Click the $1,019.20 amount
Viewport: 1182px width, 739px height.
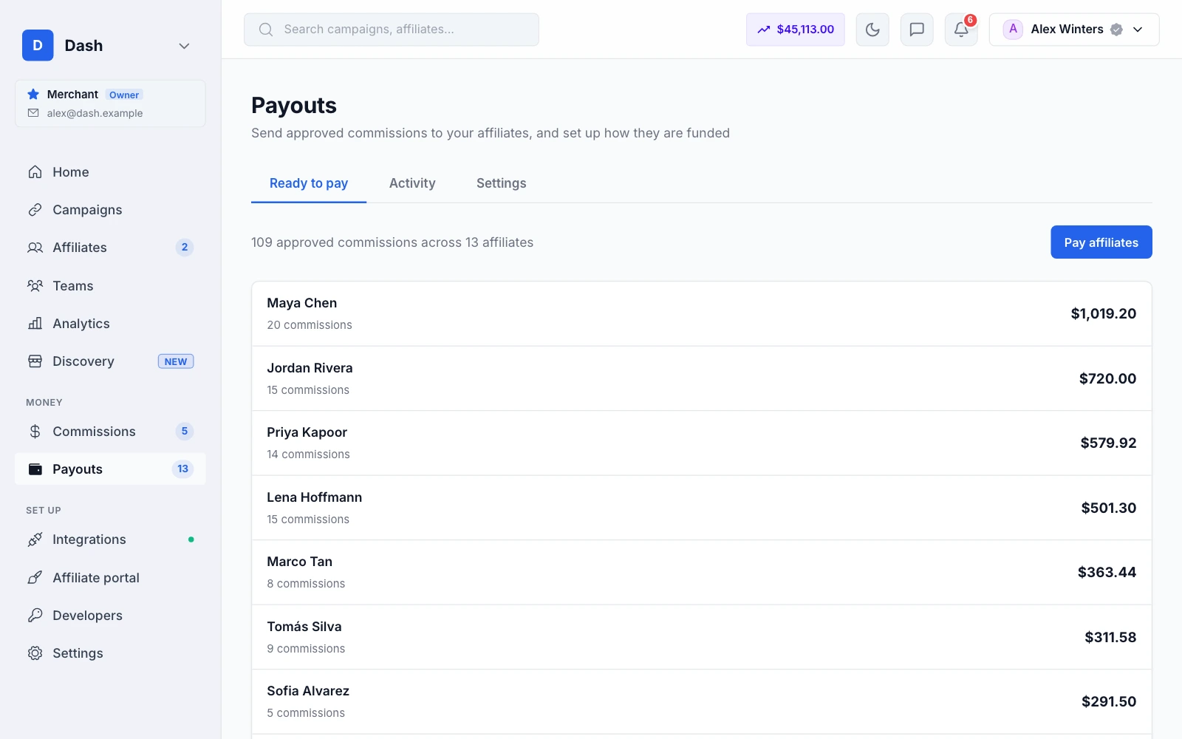(1104, 313)
